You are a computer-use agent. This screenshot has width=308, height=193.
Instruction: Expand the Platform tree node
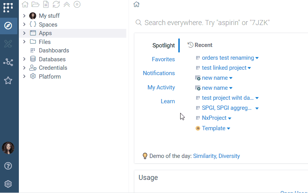(24, 77)
